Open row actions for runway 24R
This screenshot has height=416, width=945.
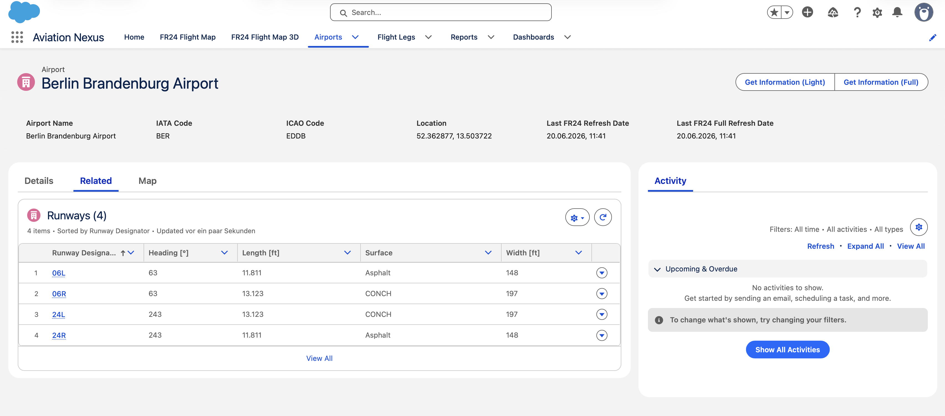(x=602, y=335)
